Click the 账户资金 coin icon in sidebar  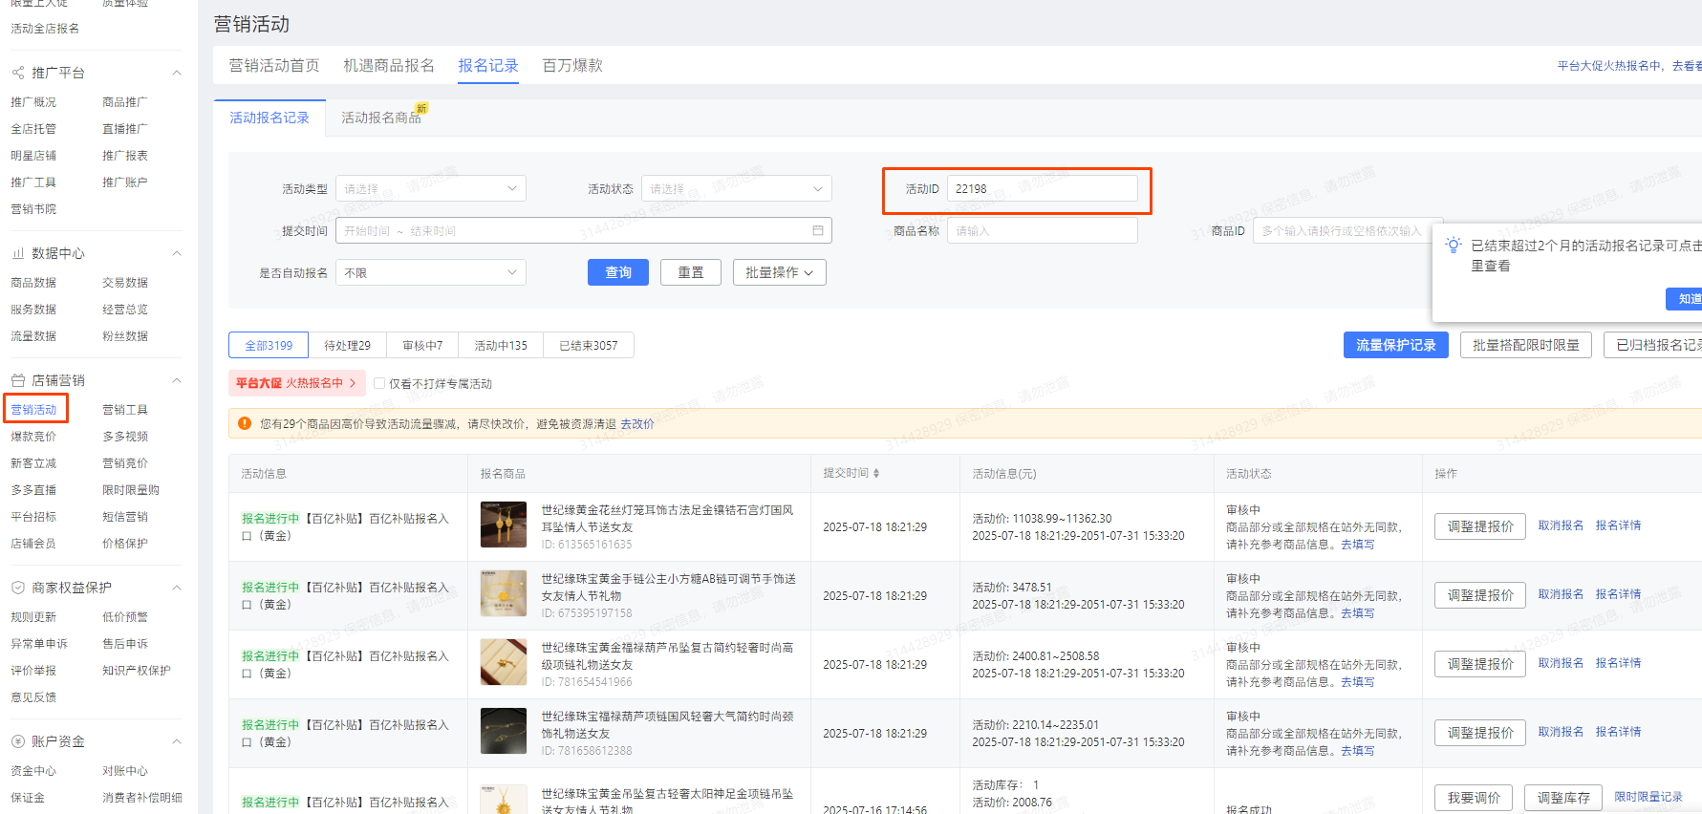click(18, 741)
